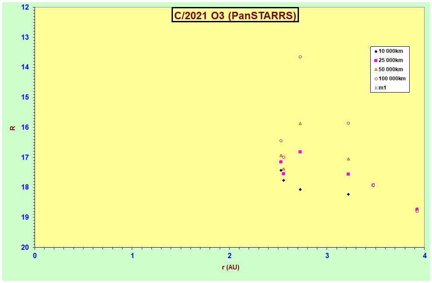Select the blue diamond point near R 18.1
This screenshot has width=432, height=283.
[300, 190]
